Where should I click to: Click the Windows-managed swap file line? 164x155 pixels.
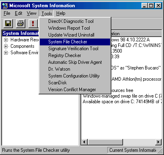pos(122,96)
